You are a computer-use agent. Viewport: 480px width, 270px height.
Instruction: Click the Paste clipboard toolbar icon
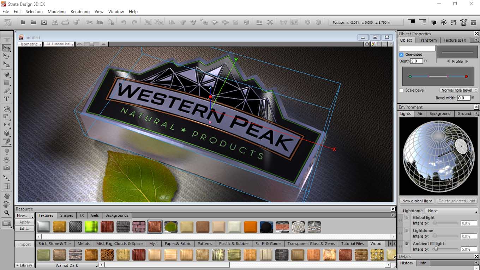point(111,22)
